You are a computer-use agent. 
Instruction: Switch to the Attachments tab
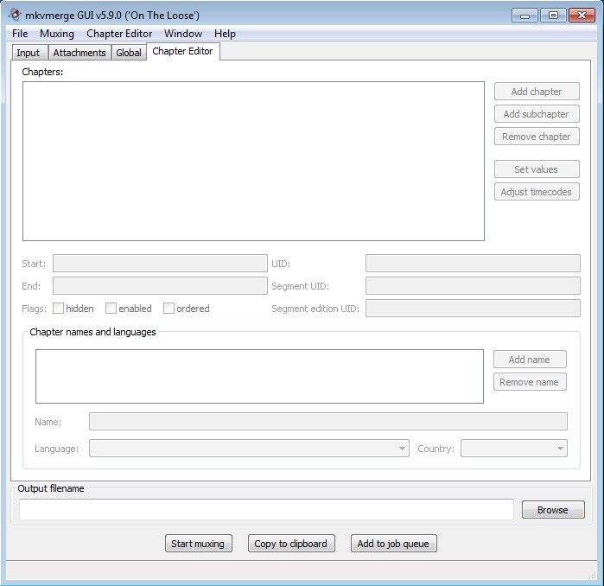[x=79, y=53]
